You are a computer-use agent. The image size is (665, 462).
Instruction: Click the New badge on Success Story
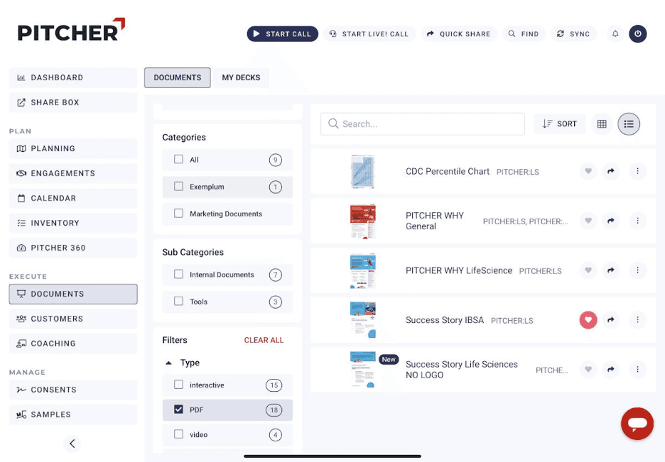pos(389,360)
